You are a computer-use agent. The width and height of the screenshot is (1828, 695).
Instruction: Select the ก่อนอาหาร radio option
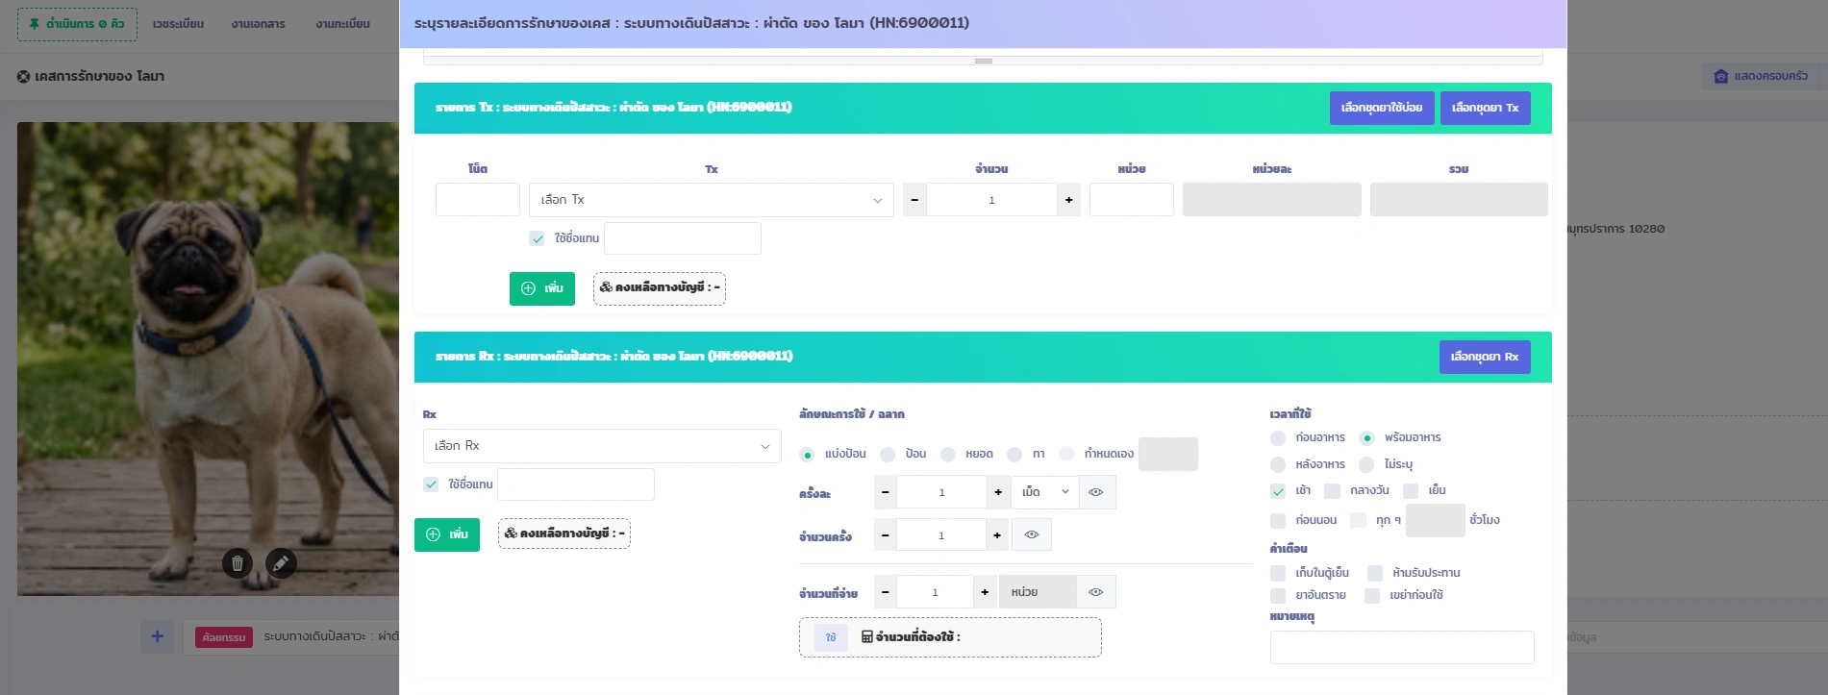pos(1278,438)
